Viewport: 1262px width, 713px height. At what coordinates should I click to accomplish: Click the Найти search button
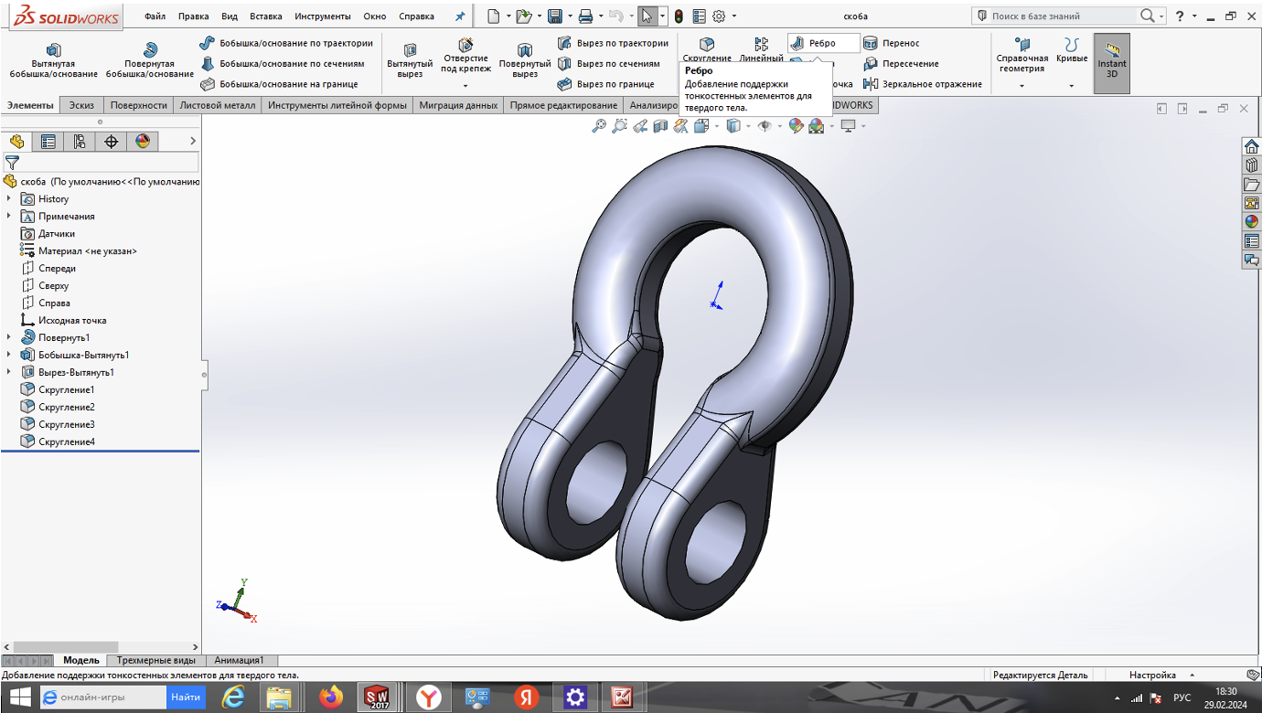[x=187, y=696]
